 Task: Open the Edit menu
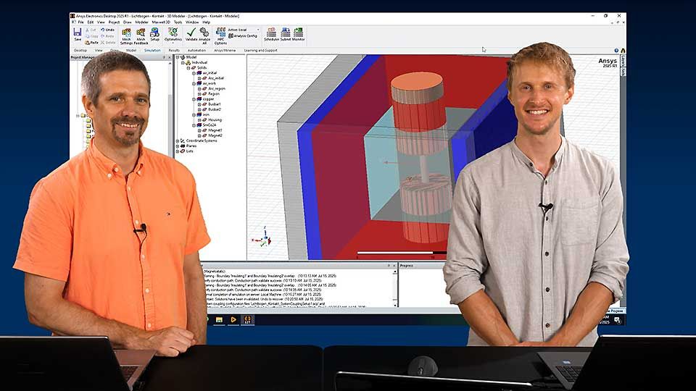[x=91, y=22]
